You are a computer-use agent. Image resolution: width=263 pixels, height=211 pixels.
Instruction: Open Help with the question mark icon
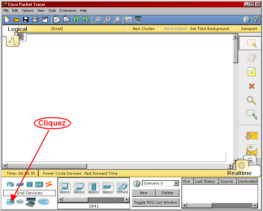pyautogui.click(x=256, y=19)
